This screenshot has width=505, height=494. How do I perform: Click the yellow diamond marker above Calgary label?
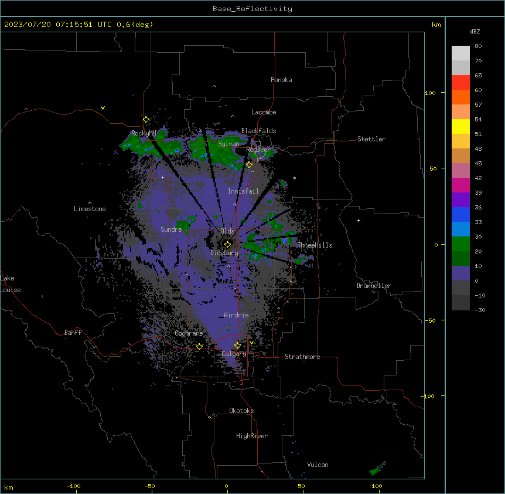click(x=237, y=346)
